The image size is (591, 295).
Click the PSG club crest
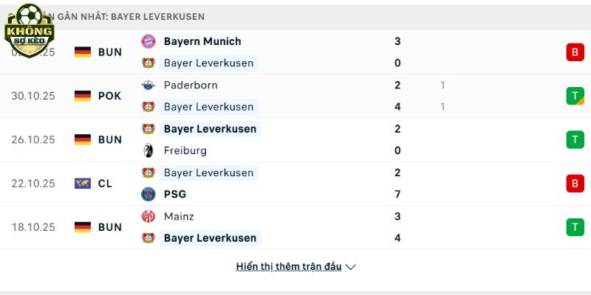[148, 194]
